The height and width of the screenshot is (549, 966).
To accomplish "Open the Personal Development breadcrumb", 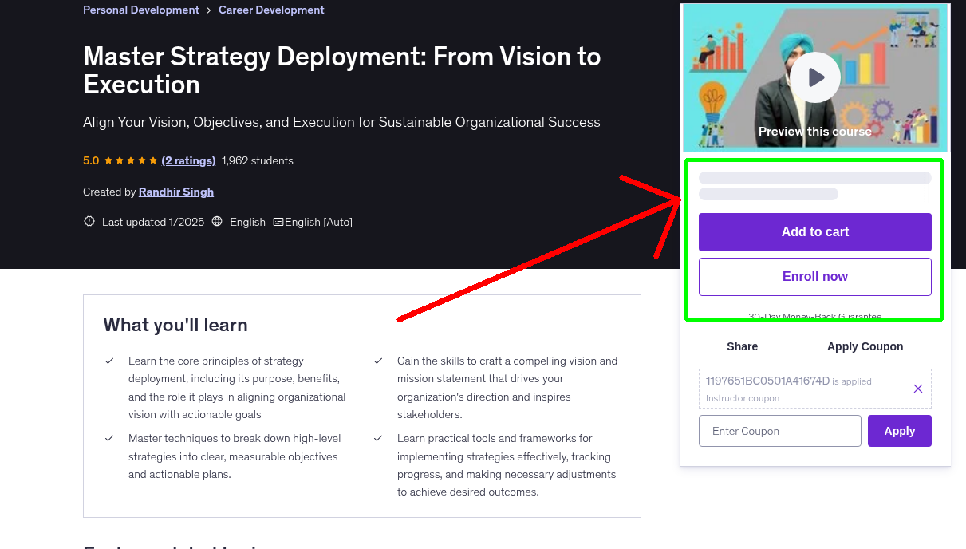I will [x=141, y=10].
